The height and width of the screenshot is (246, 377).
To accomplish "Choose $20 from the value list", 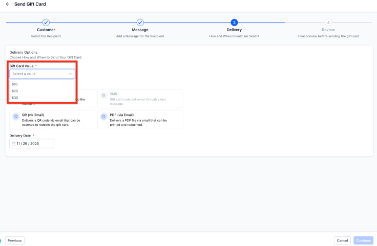I will pyautogui.click(x=15, y=91).
